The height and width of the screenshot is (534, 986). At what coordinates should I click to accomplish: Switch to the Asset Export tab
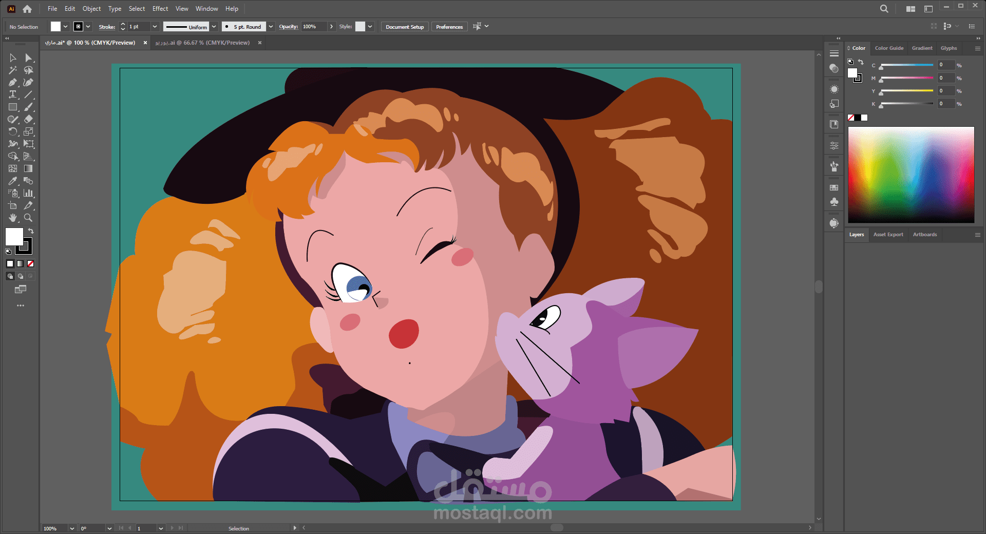point(888,235)
